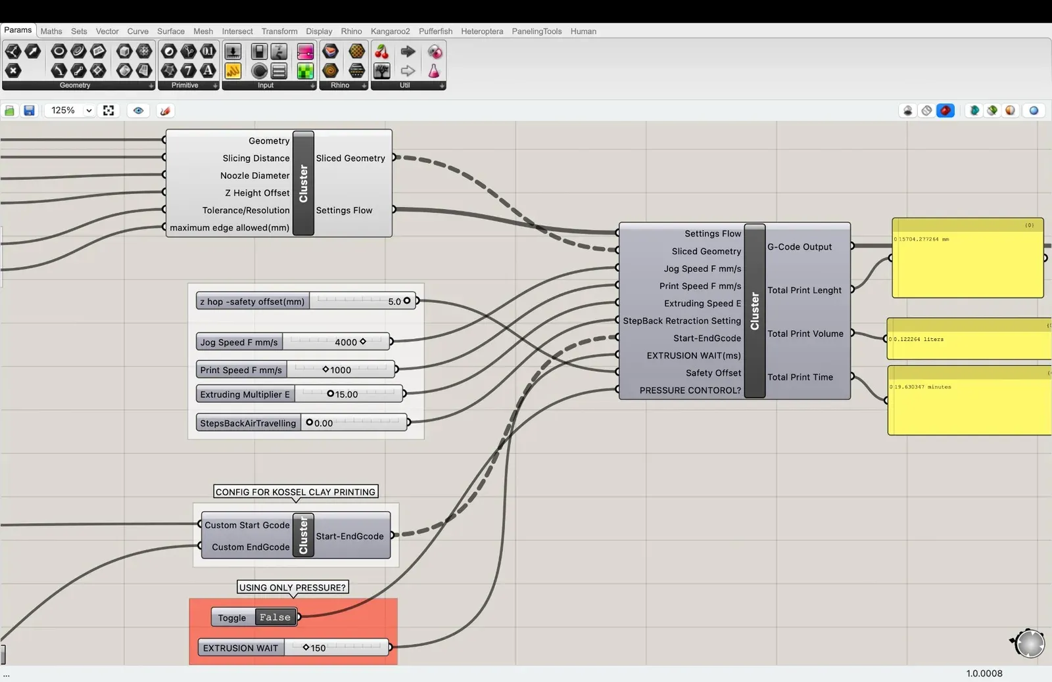1052x682 pixels.
Task: Zoom extents on the canvas toolbar
Action: click(108, 110)
